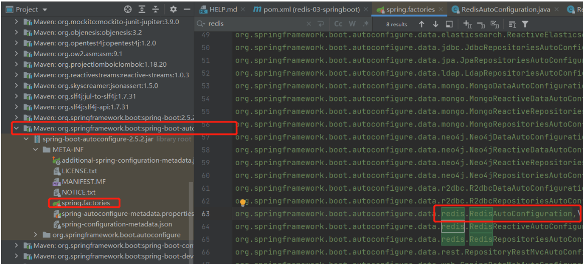Collapse all nodes in Project panel
583x264 pixels.
pos(156,10)
